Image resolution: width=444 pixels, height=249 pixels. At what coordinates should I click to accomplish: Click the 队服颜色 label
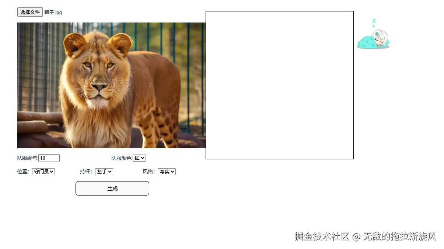pyautogui.click(x=122, y=158)
